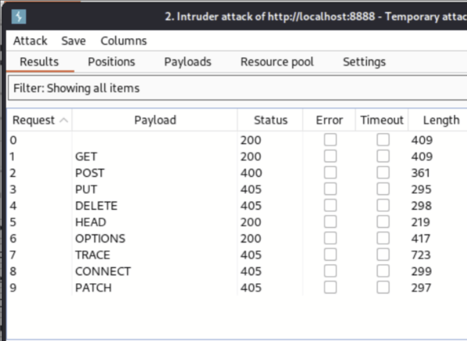Viewport: 467px width, 341px height.
Task: Toggle Error checkbox for TRACE row
Action: [330, 255]
